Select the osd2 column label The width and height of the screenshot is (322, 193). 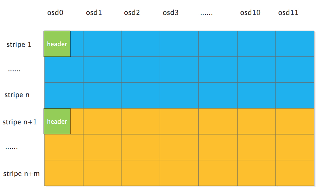pyautogui.click(x=132, y=13)
